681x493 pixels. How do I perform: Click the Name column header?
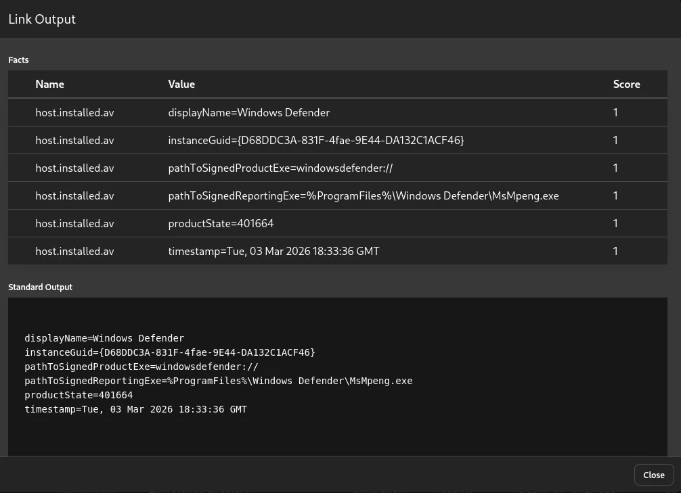point(49,85)
